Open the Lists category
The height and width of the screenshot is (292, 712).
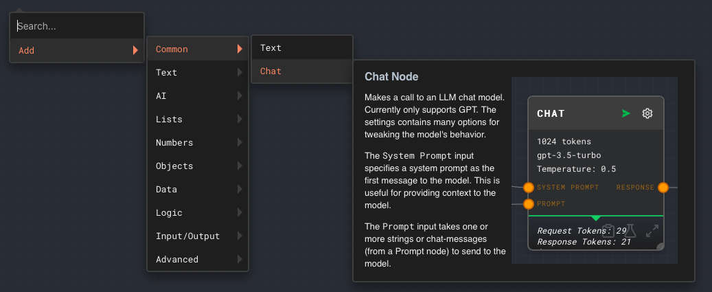[198, 120]
